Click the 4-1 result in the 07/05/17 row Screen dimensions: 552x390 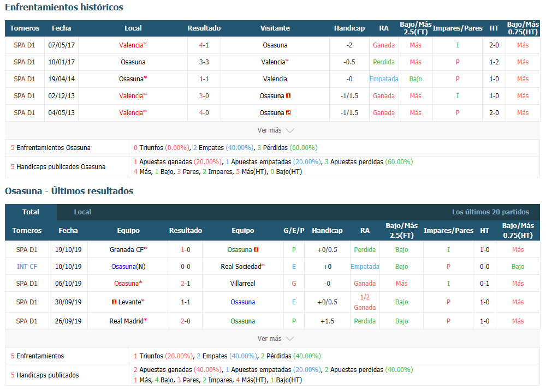pos(204,45)
